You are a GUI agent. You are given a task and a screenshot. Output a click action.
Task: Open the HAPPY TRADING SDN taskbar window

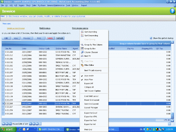[x=51, y=130]
